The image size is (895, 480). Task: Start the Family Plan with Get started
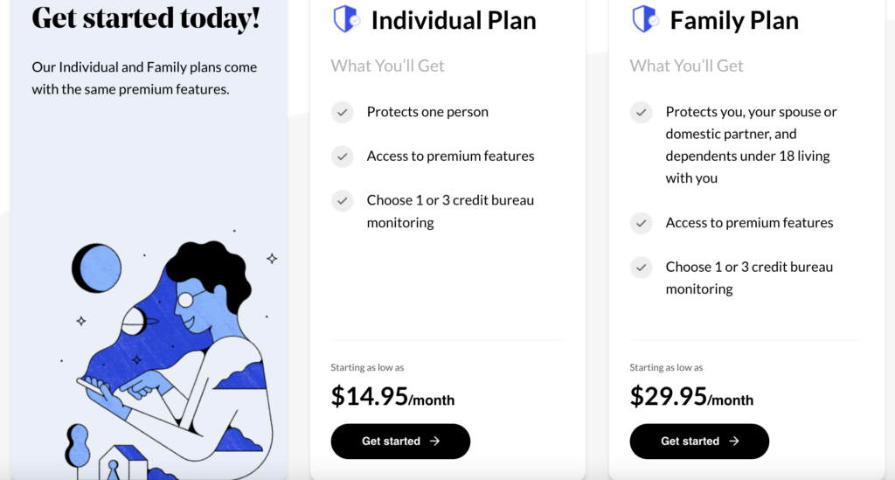click(x=699, y=442)
